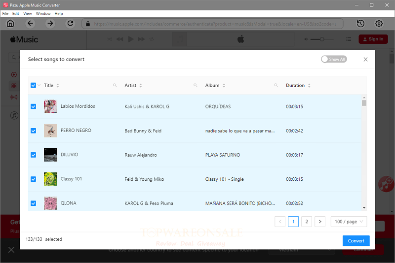Open the playback queue list icon
This screenshot has height=263, width=395.
(349, 39)
